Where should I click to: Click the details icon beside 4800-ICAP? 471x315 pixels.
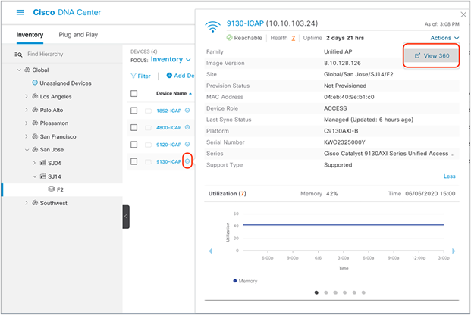[187, 127]
